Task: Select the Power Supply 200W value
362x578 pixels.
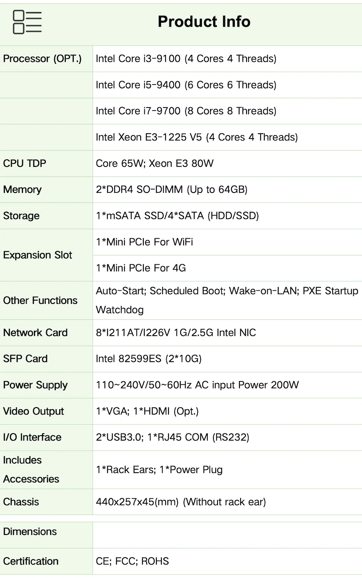Action: (x=197, y=385)
